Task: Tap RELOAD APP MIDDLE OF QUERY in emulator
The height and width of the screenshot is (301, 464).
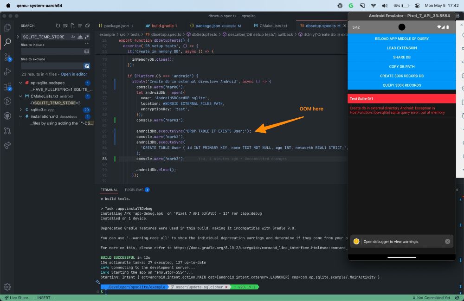Action: 401,39
